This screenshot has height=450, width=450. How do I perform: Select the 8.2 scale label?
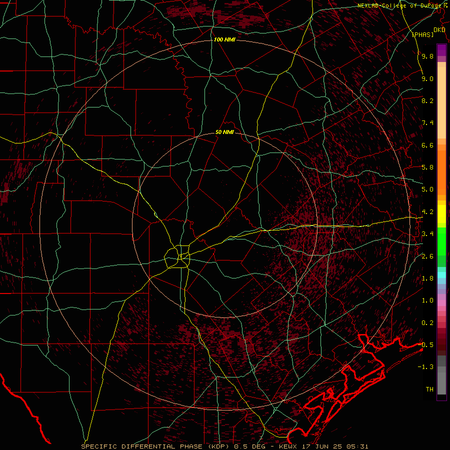point(427,100)
